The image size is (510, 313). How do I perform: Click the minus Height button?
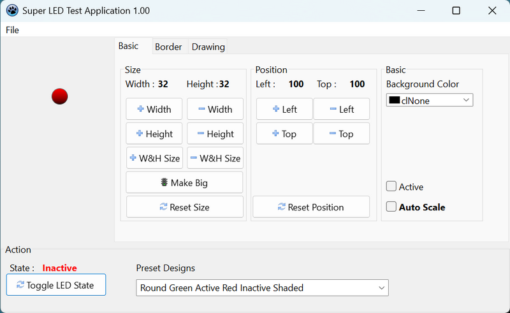click(x=215, y=133)
